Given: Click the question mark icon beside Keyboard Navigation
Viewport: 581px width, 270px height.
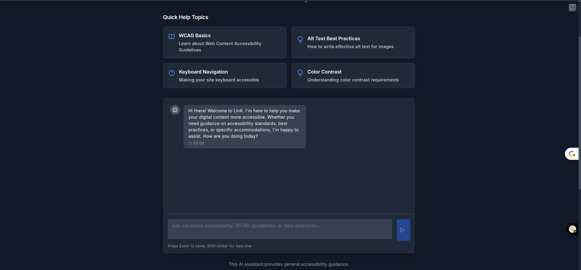Looking at the screenshot, I should tap(172, 73).
